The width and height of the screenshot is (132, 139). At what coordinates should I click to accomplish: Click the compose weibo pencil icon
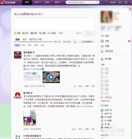tap(120, 2)
